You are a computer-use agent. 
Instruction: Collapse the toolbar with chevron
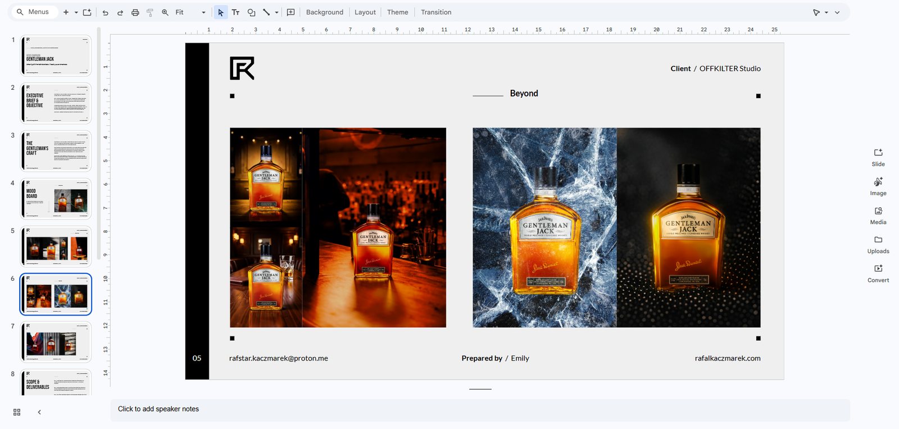pos(837,12)
